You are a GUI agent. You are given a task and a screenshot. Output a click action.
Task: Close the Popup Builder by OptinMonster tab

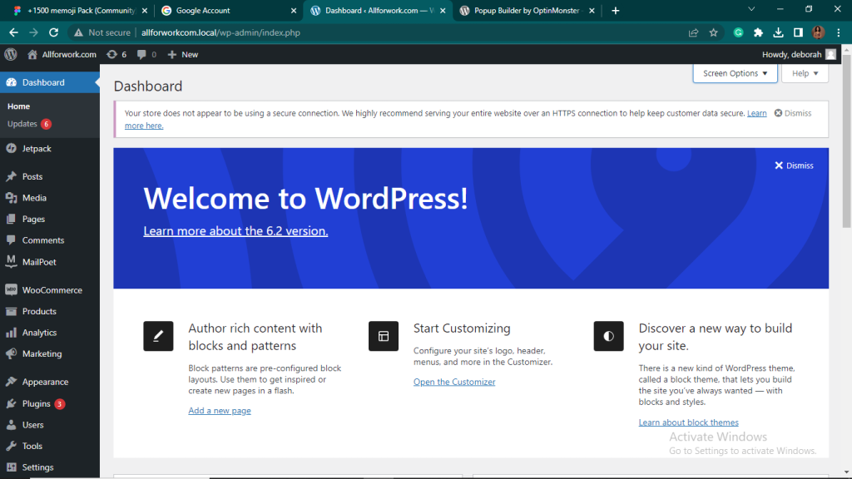[592, 10]
